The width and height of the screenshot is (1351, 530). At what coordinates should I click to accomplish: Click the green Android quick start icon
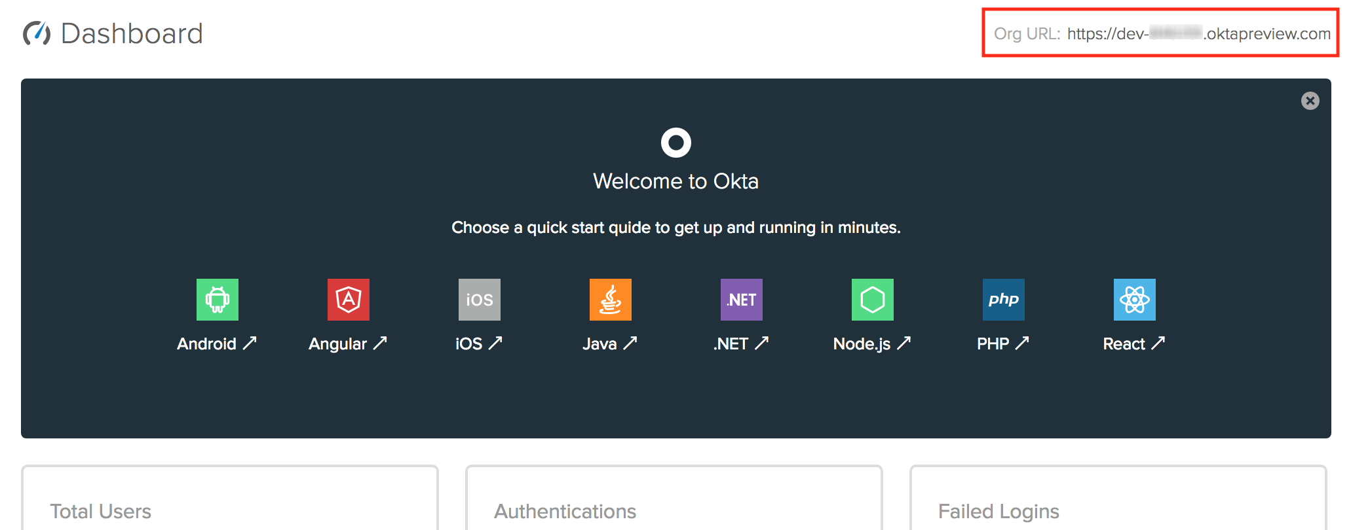pyautogui.click(x=217, y=300)
